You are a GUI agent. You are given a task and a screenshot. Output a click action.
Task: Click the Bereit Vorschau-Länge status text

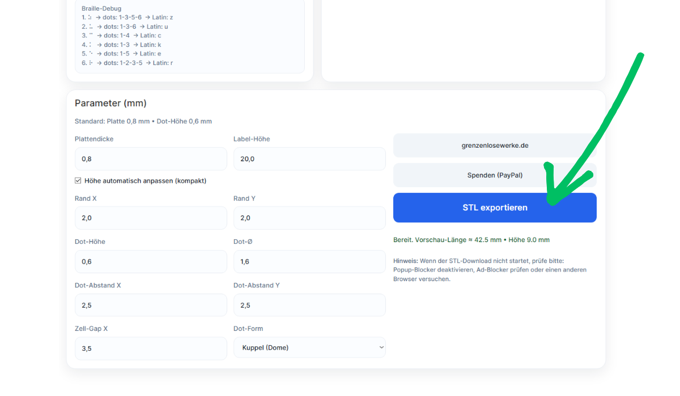coord(471,240)
